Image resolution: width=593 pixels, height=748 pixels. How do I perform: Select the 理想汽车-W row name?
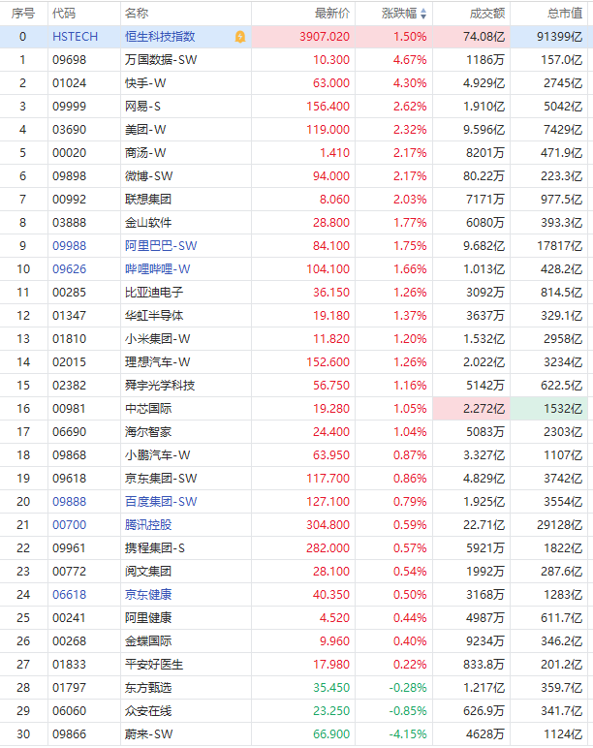(x=157, y=362)
